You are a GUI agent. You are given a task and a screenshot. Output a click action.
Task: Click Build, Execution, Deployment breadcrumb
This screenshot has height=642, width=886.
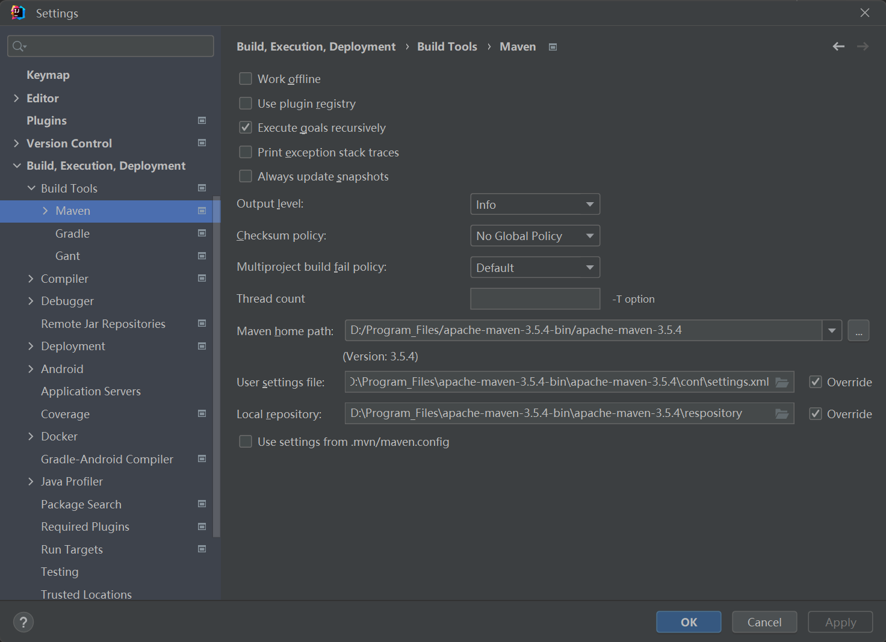[x=316, y=46]
